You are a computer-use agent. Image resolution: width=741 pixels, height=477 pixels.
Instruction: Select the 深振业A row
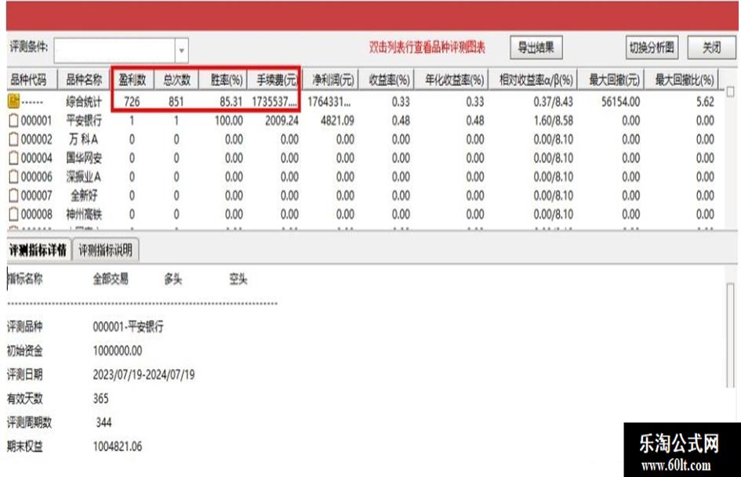click(364, 177)
